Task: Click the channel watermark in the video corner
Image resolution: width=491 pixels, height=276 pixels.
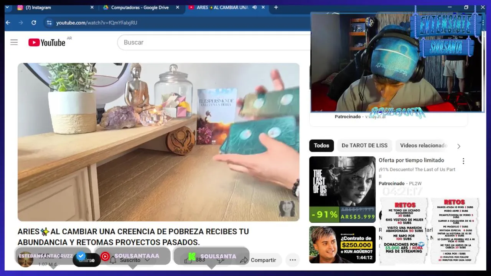Action: (x=287, y=209)
